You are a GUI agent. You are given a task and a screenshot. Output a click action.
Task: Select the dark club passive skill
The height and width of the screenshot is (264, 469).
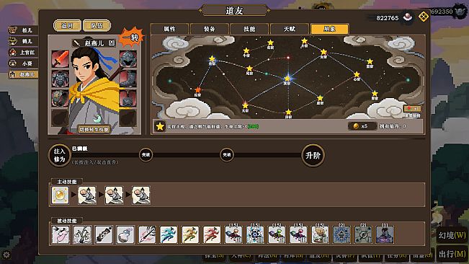(x=104, y=234)
